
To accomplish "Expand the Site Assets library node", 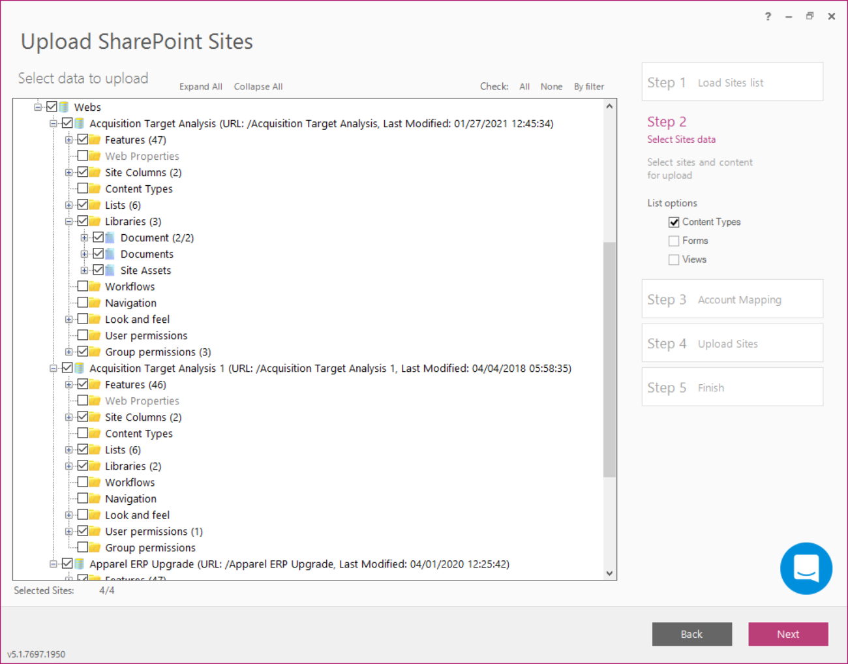I will click(x=84, y=270).
